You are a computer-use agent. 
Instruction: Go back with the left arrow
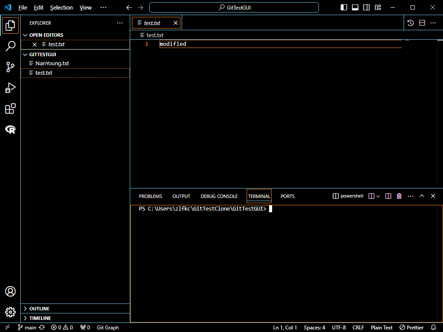pos(129,8)
